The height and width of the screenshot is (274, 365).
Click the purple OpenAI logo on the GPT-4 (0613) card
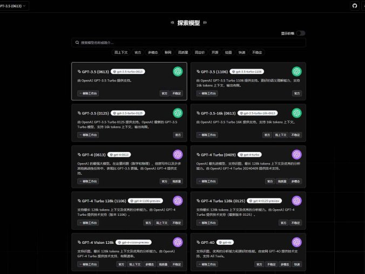[x=178, y=154]
